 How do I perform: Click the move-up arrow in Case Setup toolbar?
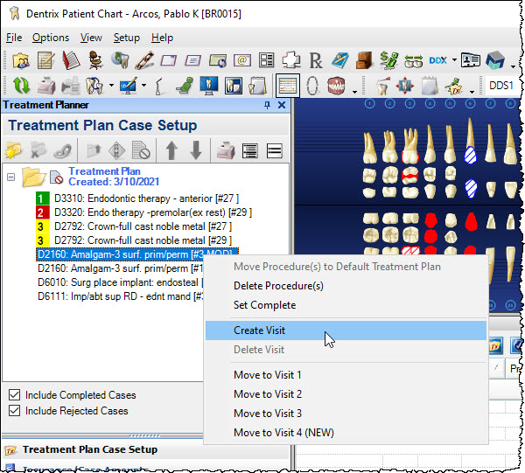171,150
